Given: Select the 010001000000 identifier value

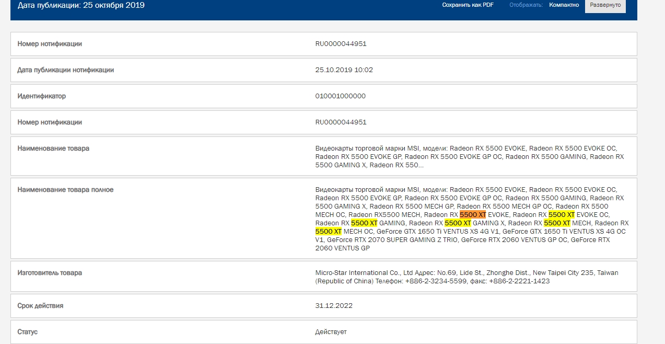Looking at the screenshot, I should (340, 96).
